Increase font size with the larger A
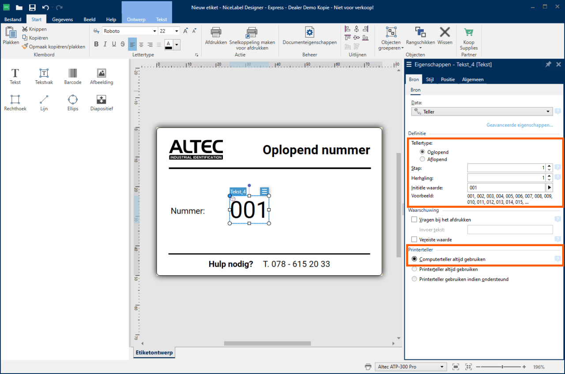The image size is (565, 374). point(185,31)
